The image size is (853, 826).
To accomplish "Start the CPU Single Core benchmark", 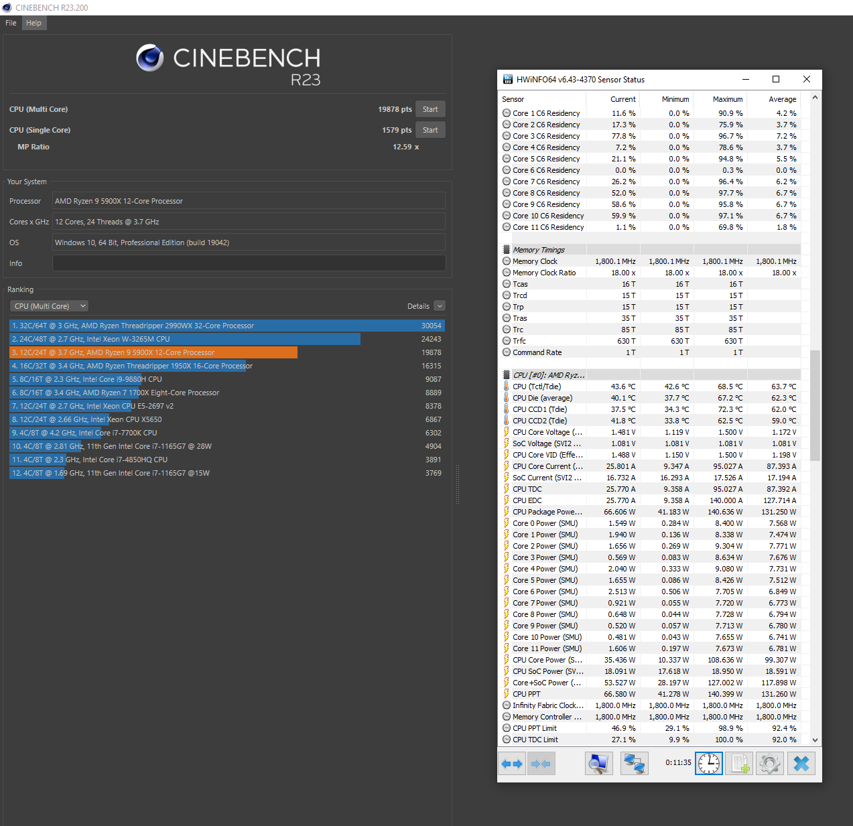I will point(430,129).
